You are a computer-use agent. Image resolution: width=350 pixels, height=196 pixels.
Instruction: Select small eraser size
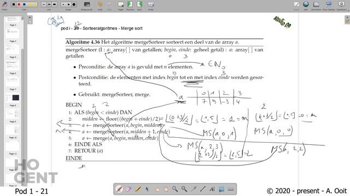(63, 4)
